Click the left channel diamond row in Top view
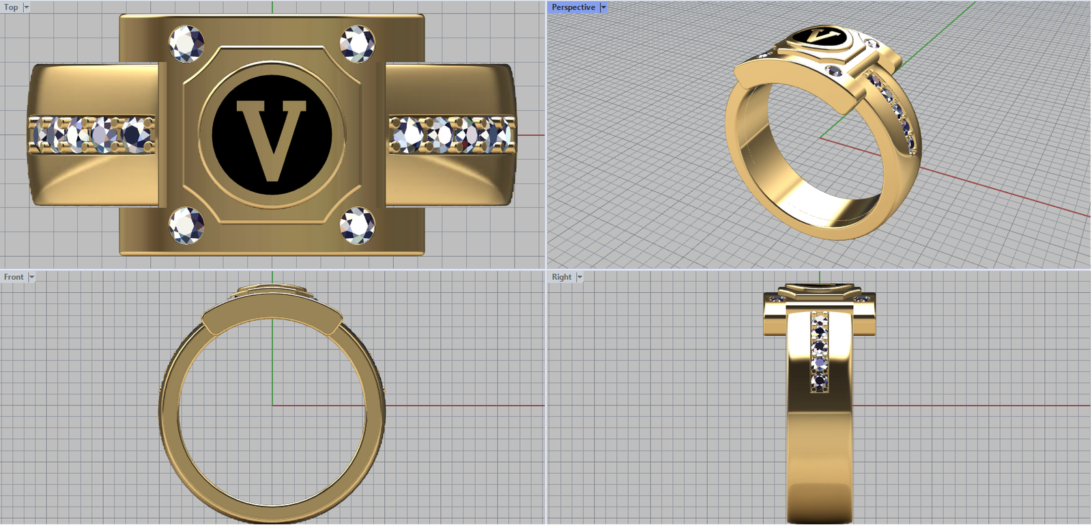Viewport: 1092px width, 527px height. pyautogui.click(x=92, y=134)
